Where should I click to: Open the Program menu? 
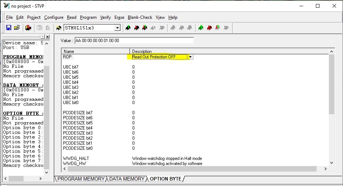[88, 17]
